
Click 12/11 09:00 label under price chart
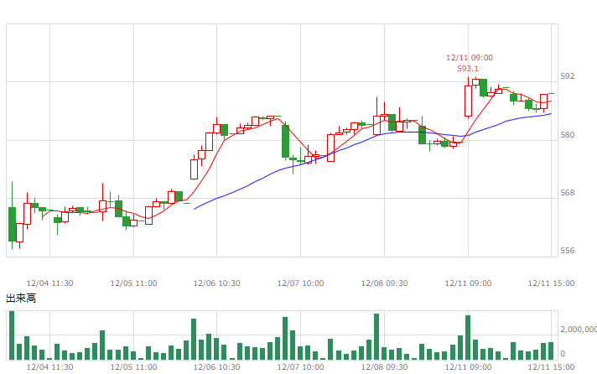(469, 283)
